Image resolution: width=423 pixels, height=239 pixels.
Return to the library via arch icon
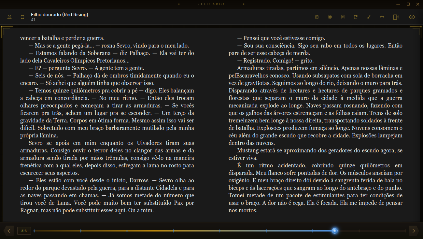(9, 17)
